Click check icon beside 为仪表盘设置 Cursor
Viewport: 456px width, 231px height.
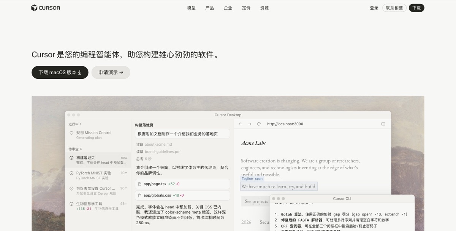point(71,188)
